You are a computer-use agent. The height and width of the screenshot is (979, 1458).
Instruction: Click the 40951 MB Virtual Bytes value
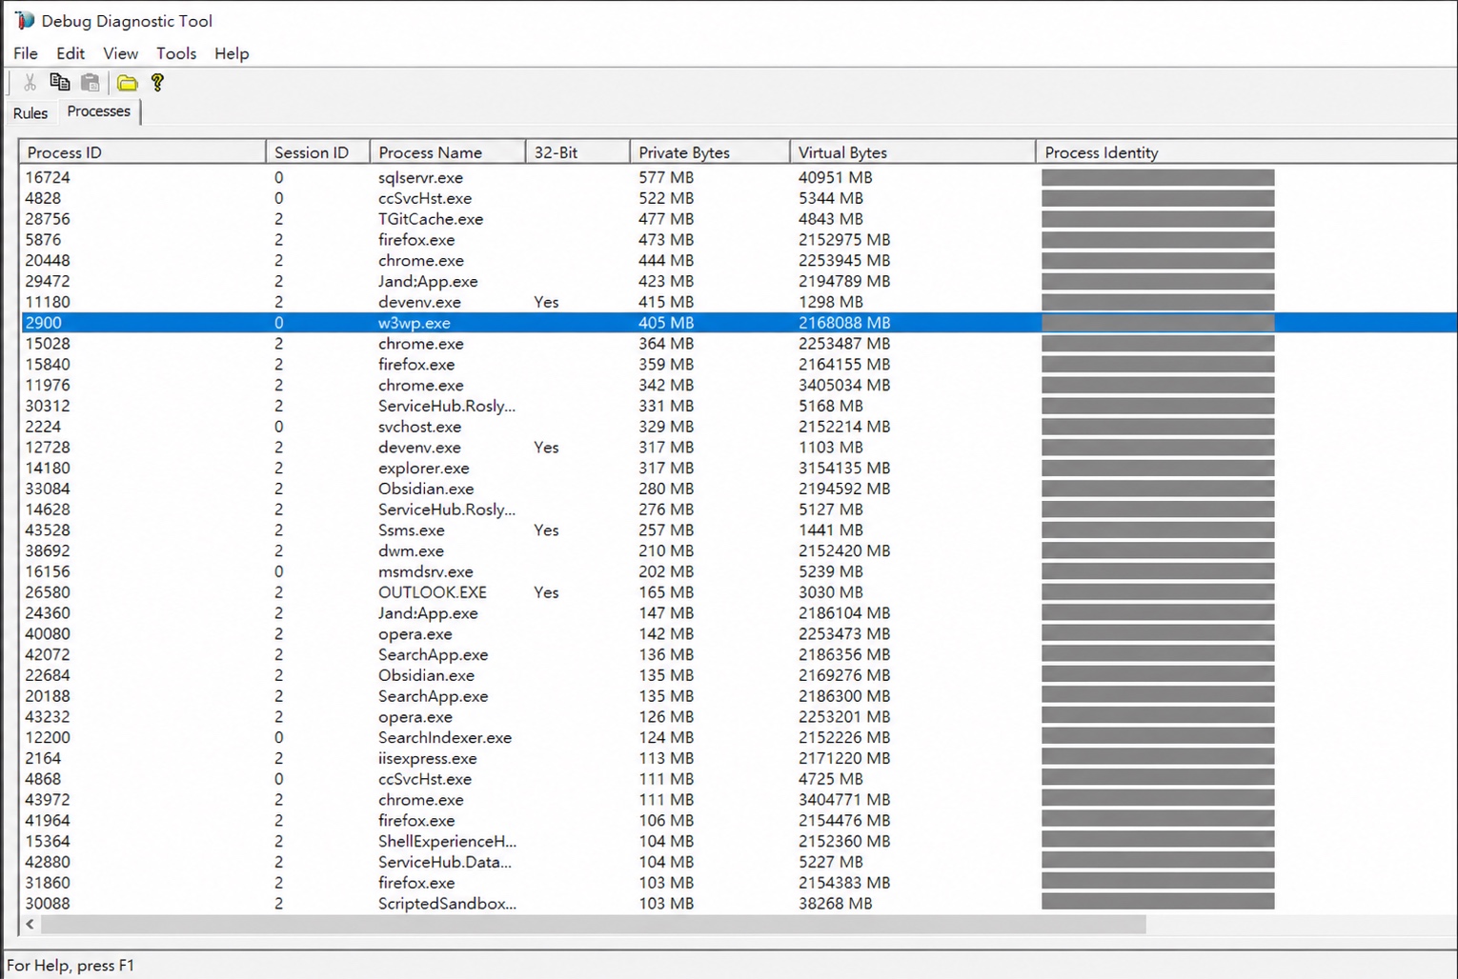pyautogui.click(x=836, y=177)
